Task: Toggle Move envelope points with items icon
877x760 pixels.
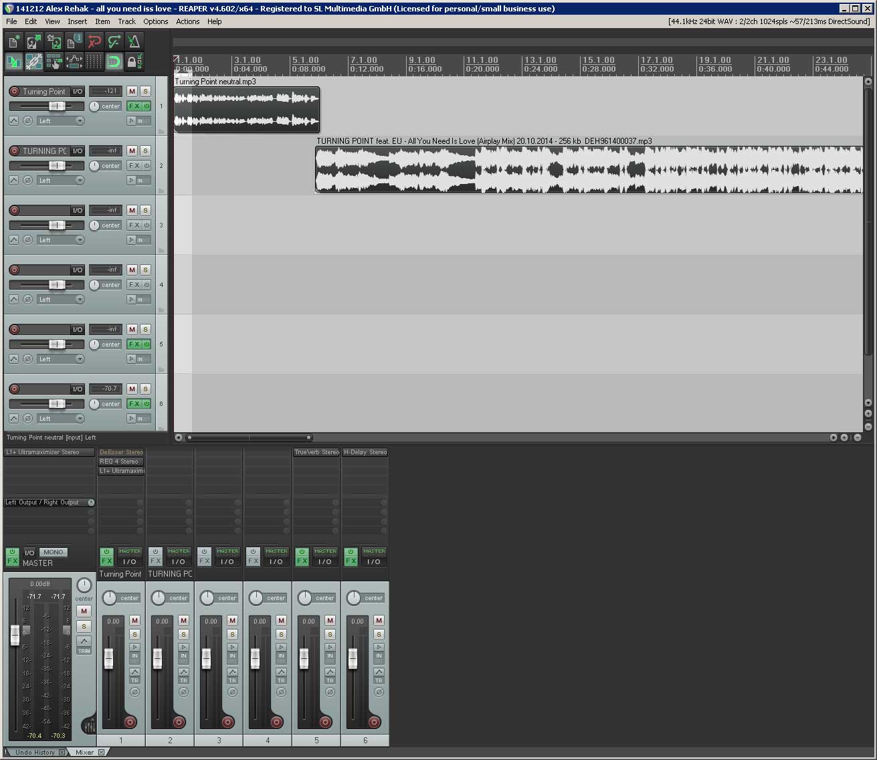Action: 74,62
